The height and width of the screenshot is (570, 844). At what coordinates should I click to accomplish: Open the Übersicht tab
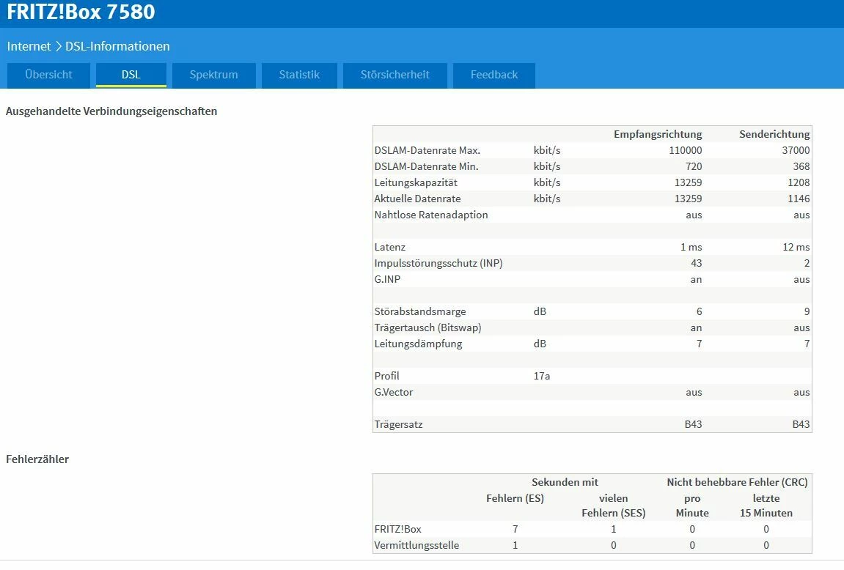pyautogui.click(x=48, y=75)
